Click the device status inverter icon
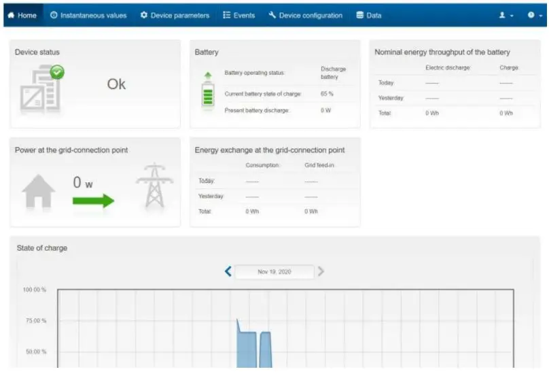 pyautogui.click(x=40, y=89)
